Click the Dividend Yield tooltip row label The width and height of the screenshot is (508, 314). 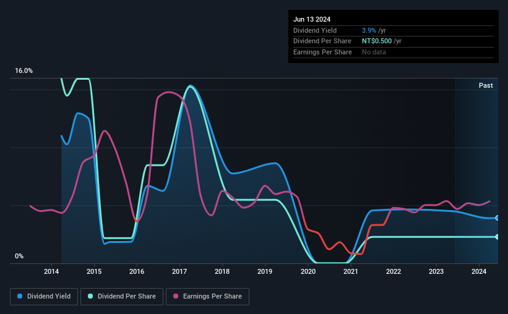315,30
